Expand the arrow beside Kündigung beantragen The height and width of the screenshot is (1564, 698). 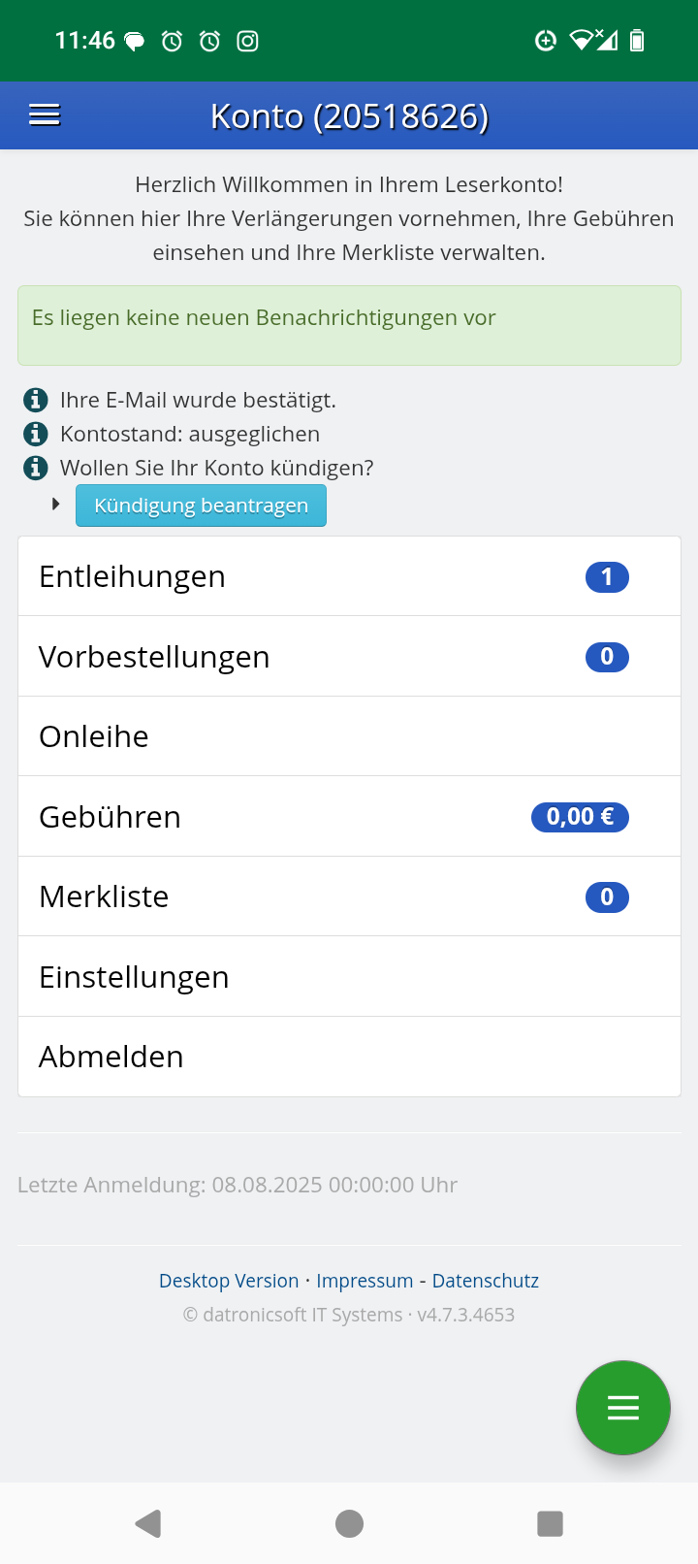(x=56, y=505)
